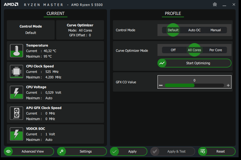This screenshot has width=241, height=160.
Task: Click the checkmark icon on Apply & Test
Action: (155, 151)
